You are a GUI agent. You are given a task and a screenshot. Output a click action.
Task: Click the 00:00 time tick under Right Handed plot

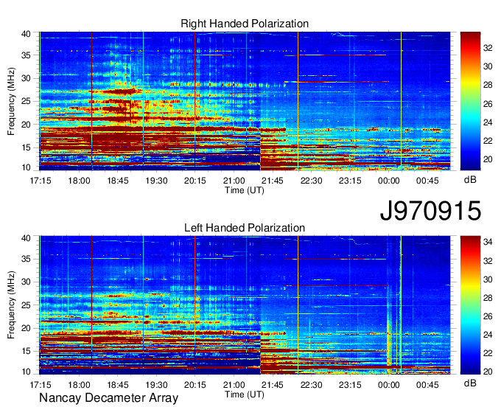(x=388, y=181)
